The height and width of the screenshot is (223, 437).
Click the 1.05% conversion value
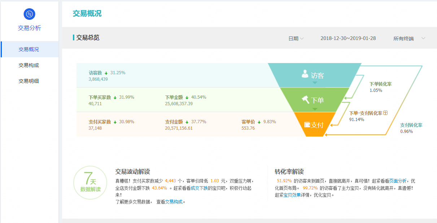pos(376,90)
